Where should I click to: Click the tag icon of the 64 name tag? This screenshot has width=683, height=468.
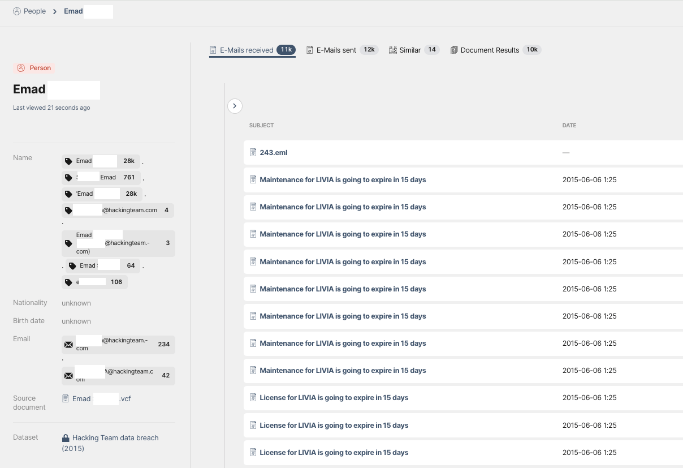[72, 266]
